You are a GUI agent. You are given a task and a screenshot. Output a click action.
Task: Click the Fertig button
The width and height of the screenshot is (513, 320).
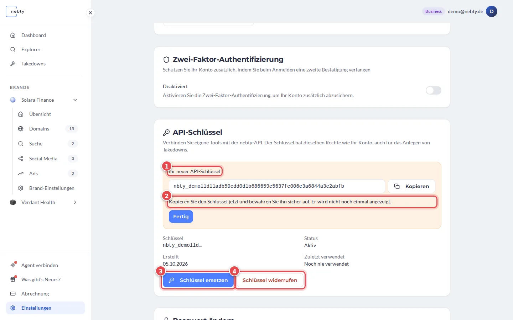(181, 217)
